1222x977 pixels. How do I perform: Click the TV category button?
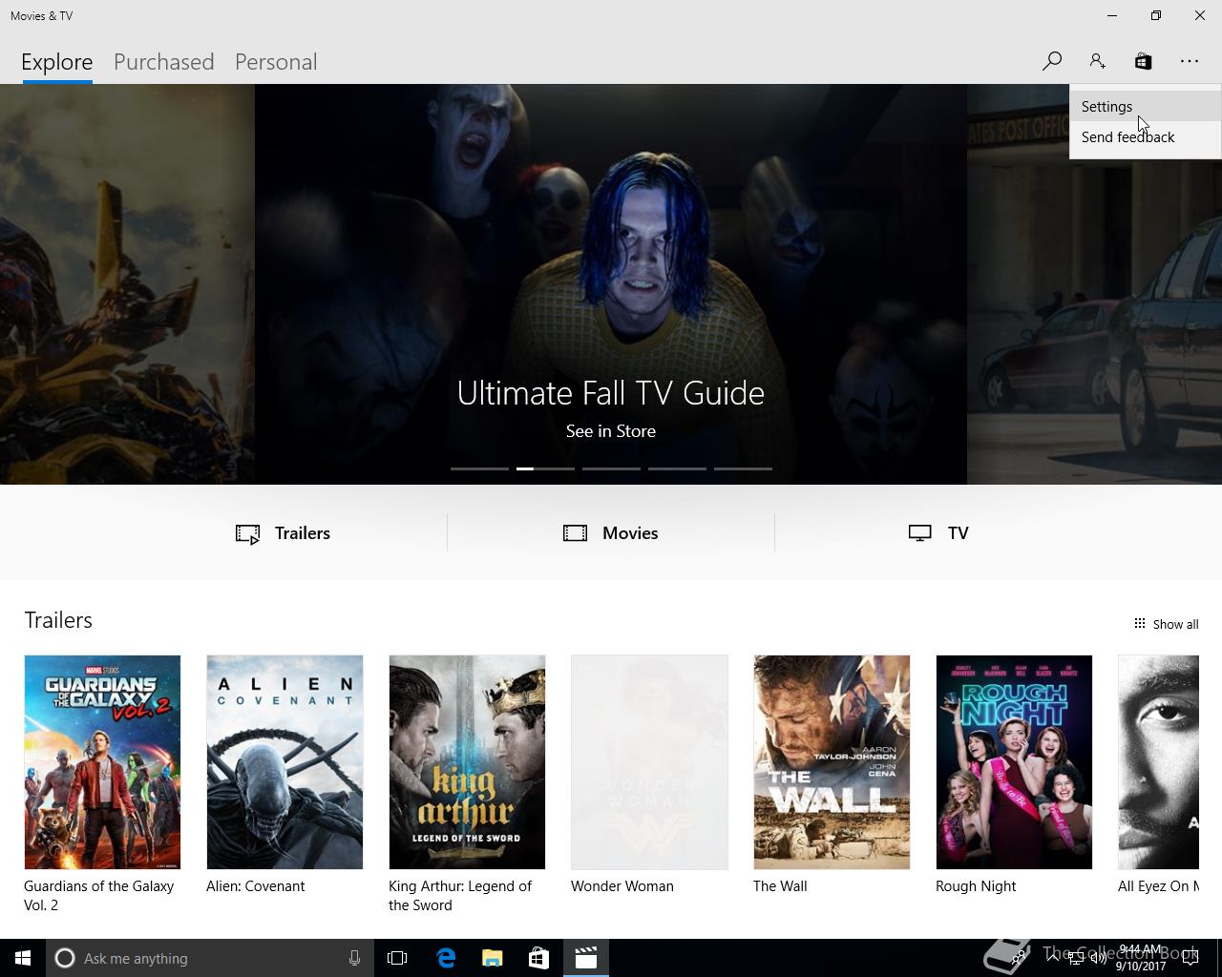click(x=938, y=533)
